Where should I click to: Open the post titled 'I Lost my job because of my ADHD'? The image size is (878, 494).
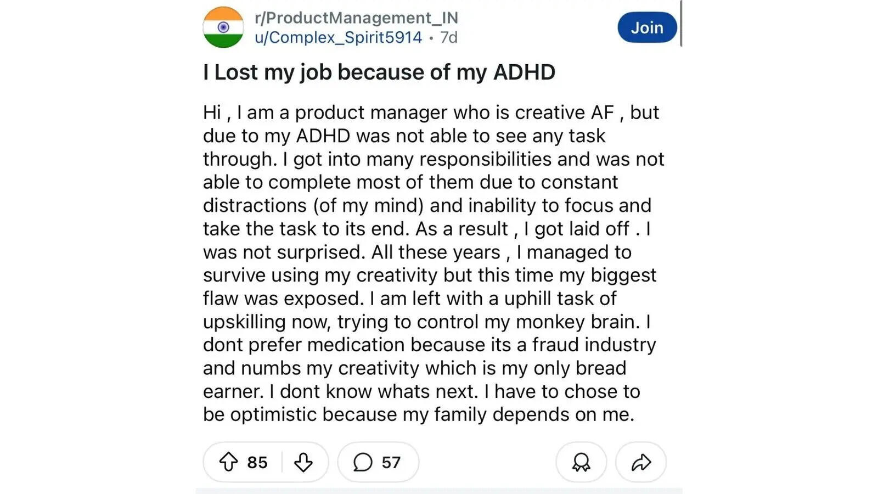(x=379, y=71)
